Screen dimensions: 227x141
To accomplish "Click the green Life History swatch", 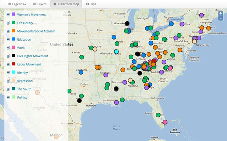I will (x=13, y=22).
